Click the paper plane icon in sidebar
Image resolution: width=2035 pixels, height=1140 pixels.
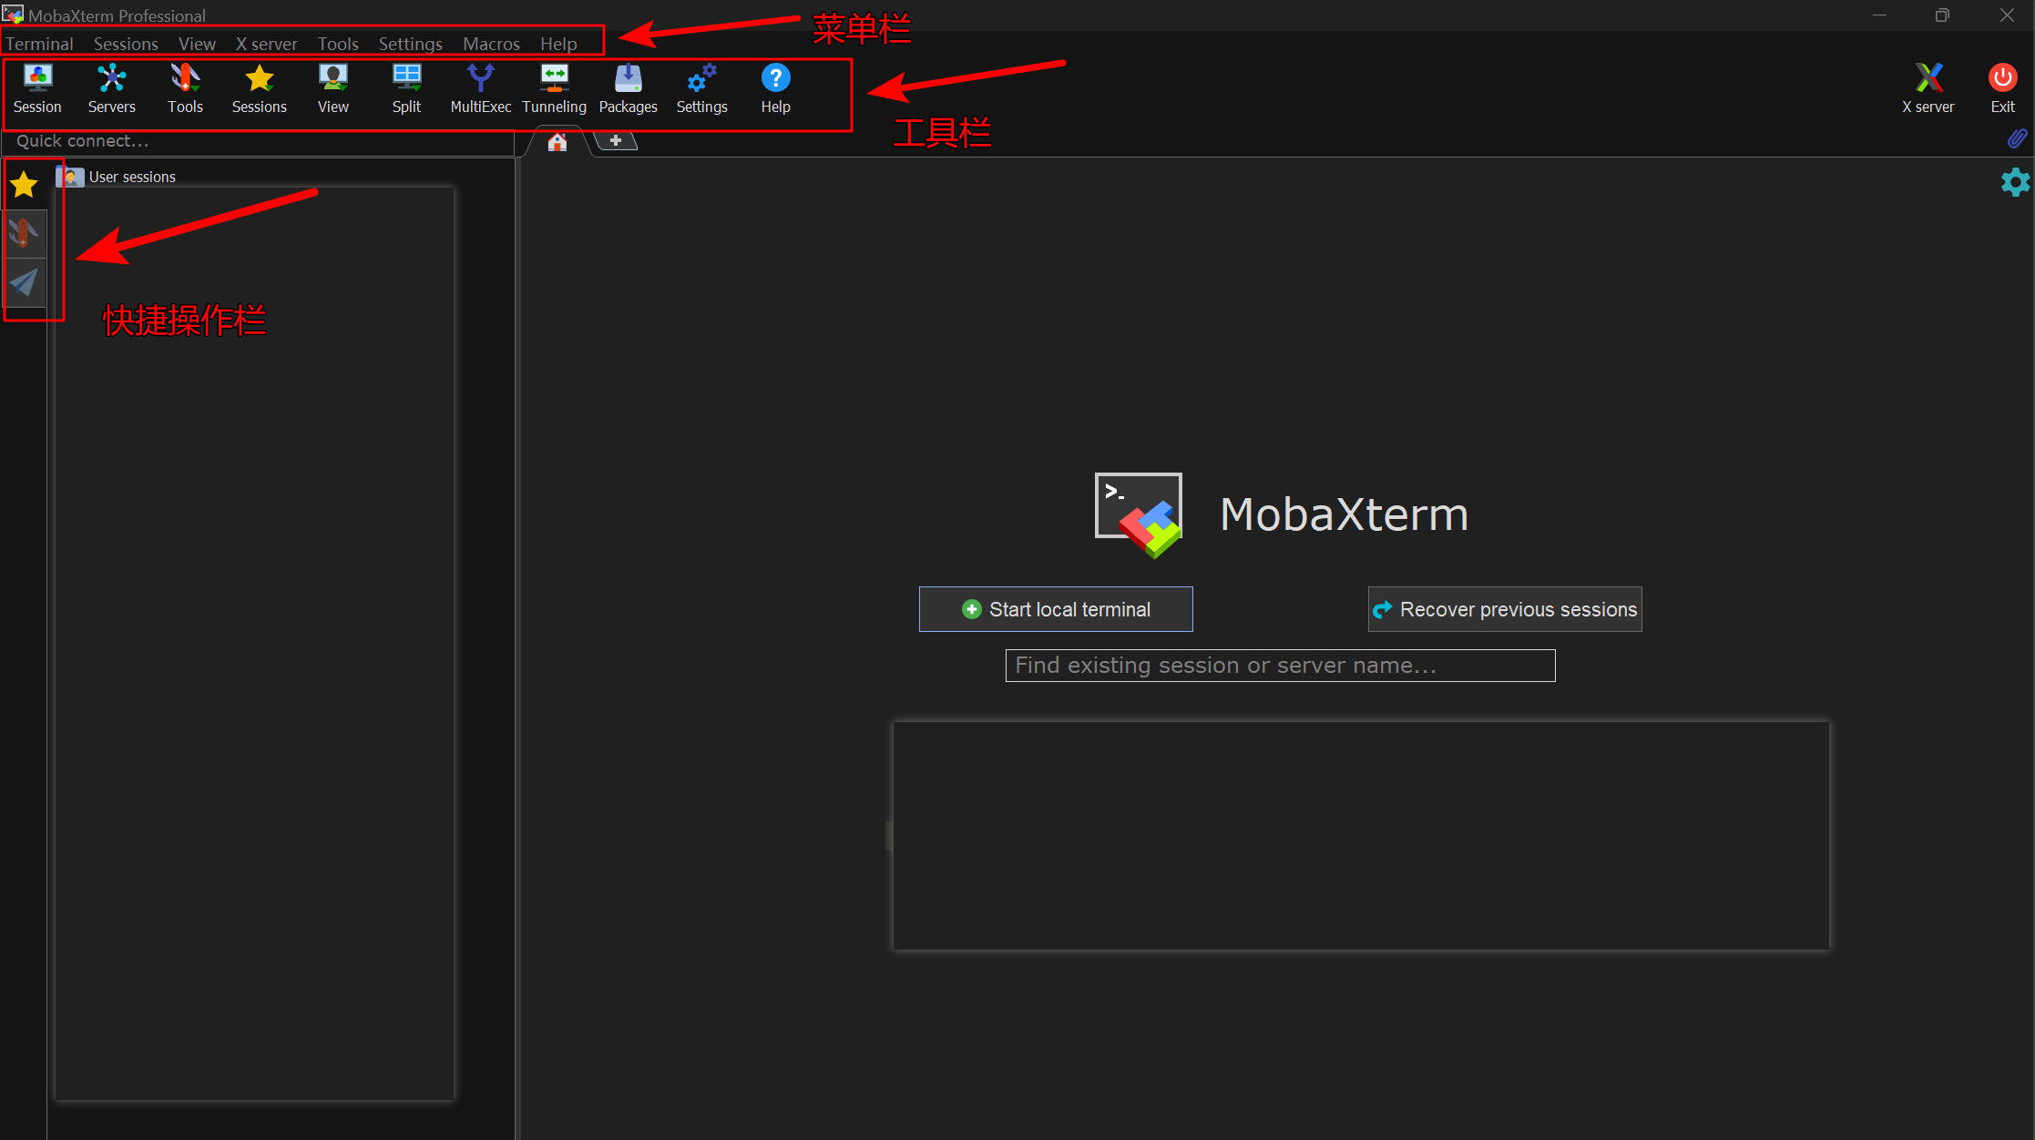[24, 283]
